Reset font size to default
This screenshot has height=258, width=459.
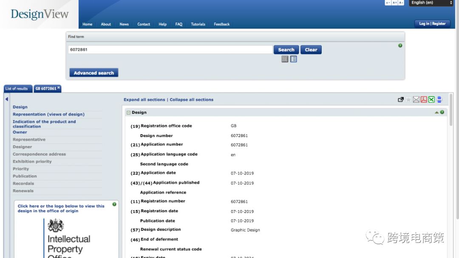[x=394, y=3]
